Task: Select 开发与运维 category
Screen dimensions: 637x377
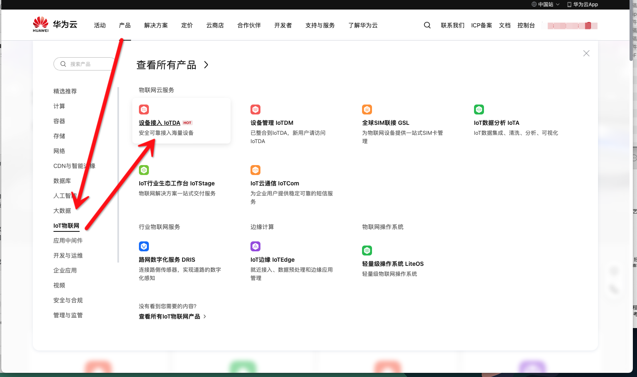Action: [x=68, y=255]
